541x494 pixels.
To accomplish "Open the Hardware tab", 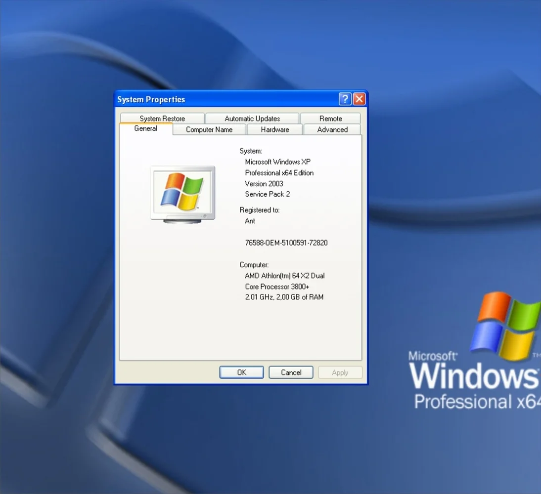I will click(275, 129).
